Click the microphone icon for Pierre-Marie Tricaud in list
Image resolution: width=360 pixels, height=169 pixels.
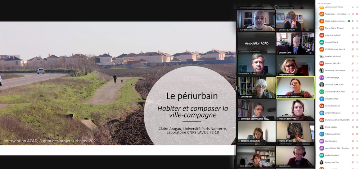click(x=353, y=28)
